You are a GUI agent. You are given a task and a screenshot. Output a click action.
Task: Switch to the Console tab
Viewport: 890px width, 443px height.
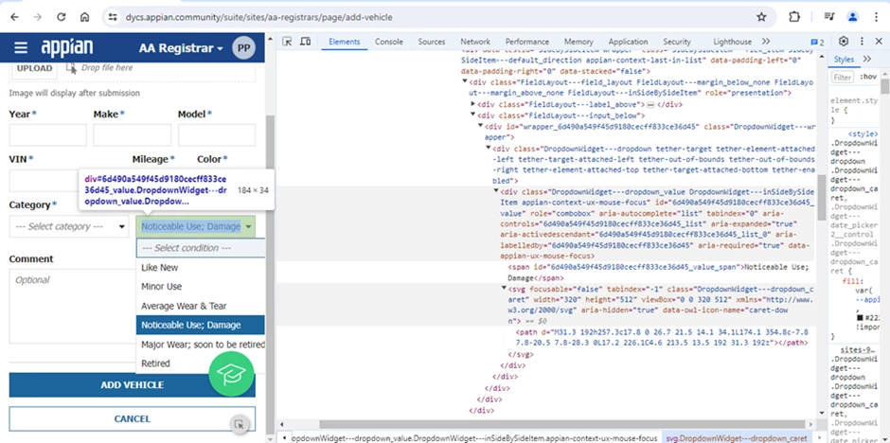389,42
